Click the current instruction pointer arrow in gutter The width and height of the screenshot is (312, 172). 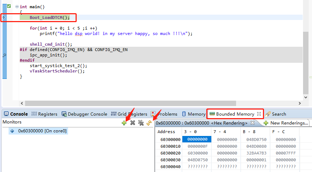point(4,17)
